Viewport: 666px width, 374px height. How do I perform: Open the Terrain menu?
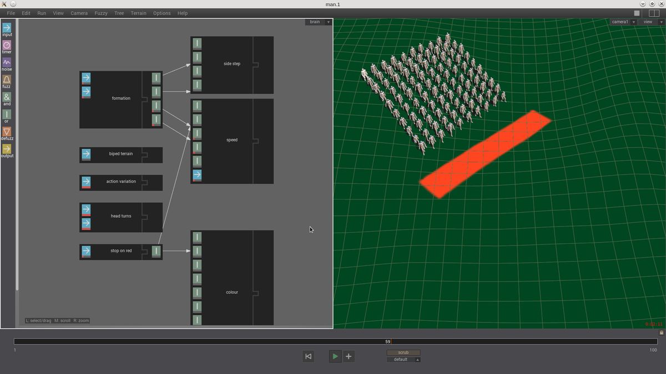138,13
